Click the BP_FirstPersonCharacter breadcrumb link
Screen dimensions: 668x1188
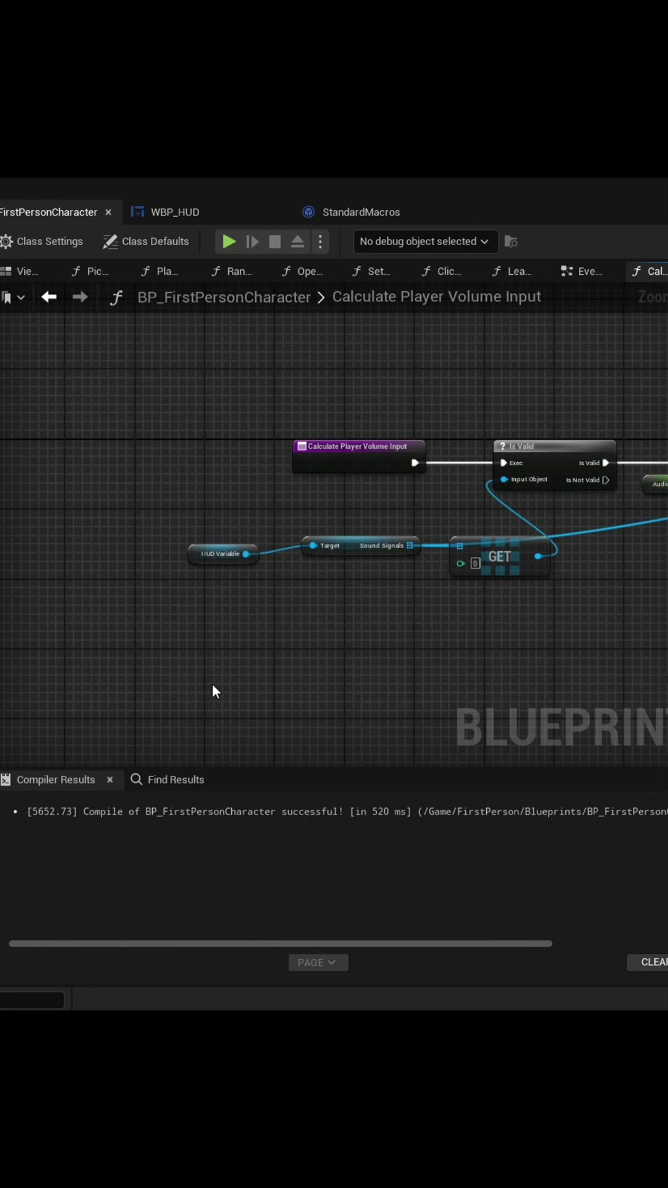pyautogui.click(x=224, y=297)
